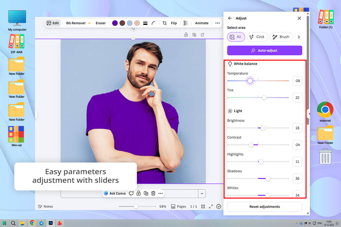Add new page icon above canvas
341x227 pixels.
click(x=202, y=35)
